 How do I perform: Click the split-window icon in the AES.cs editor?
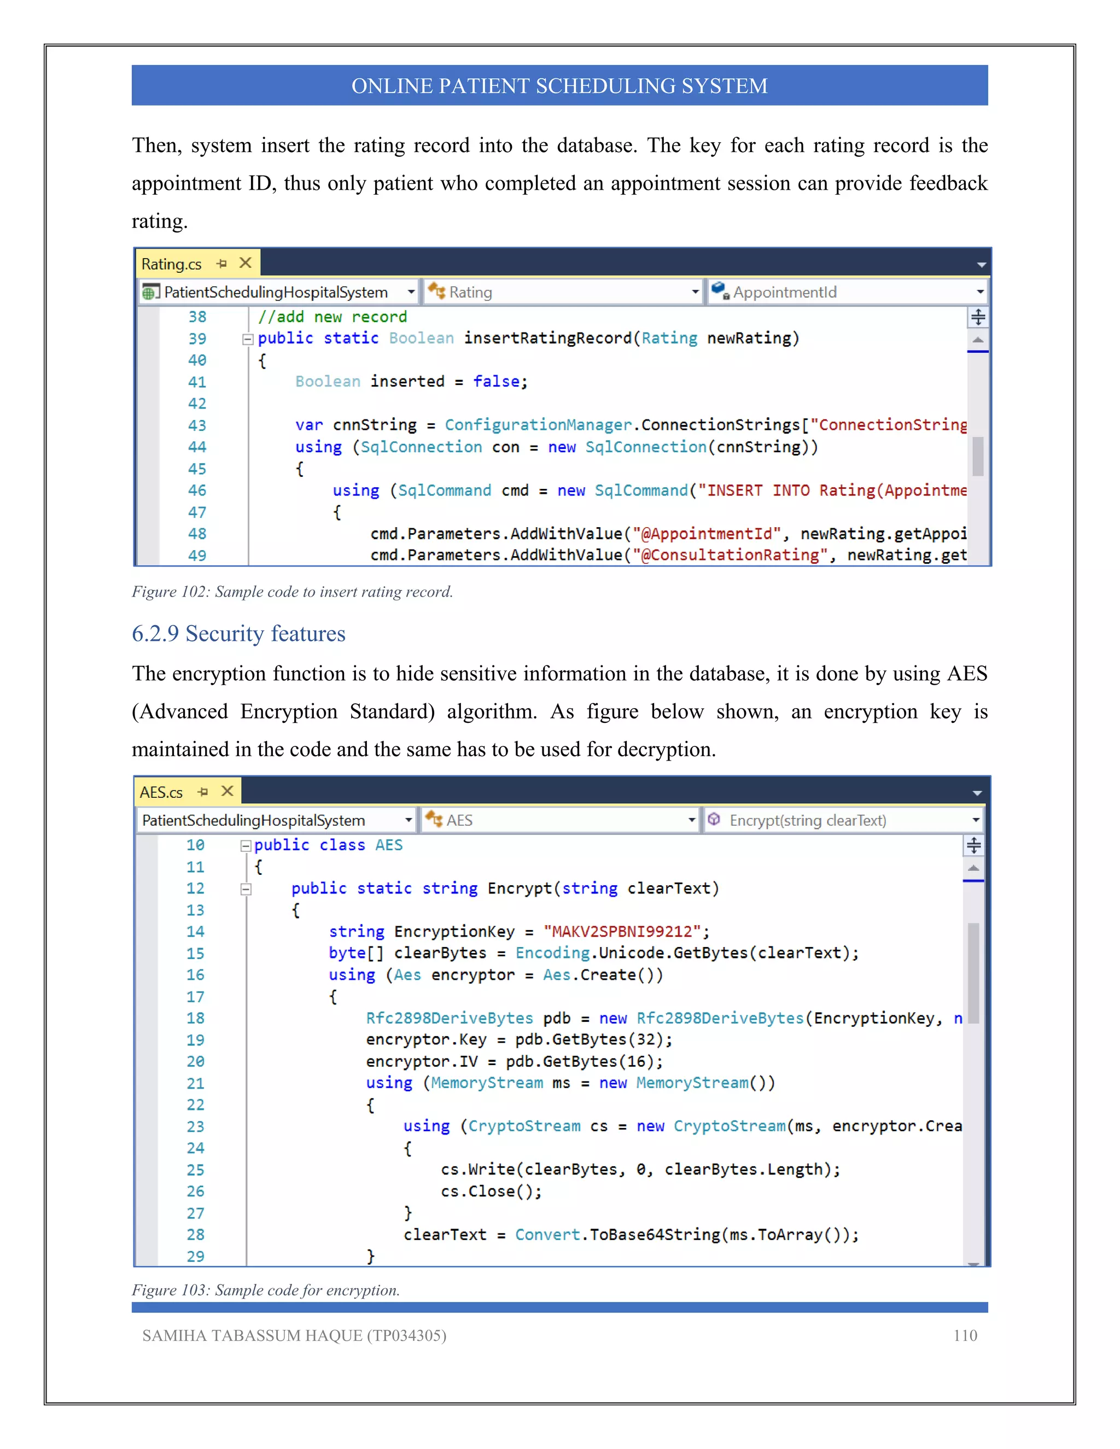[x=973, y=845]
